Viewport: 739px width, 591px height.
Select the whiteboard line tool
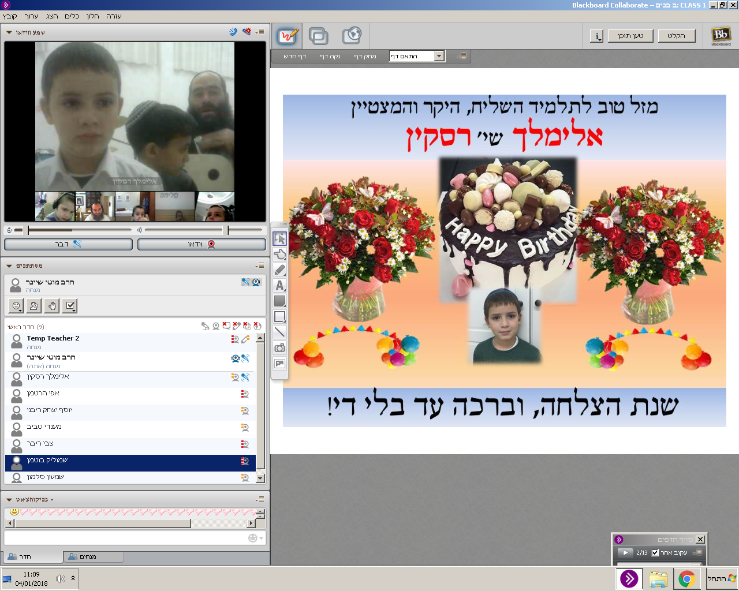click(x=279, y=332)
